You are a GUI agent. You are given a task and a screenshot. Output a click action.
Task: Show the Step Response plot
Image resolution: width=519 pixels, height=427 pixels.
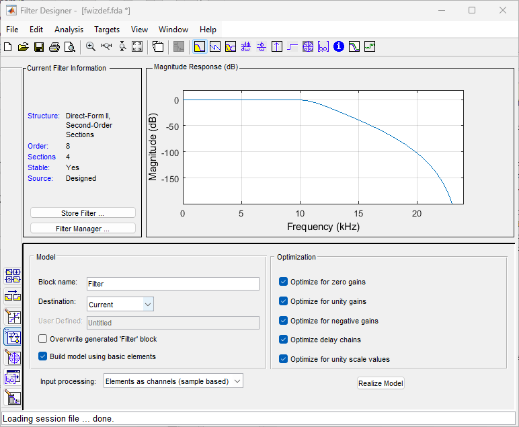click(292, 47)
